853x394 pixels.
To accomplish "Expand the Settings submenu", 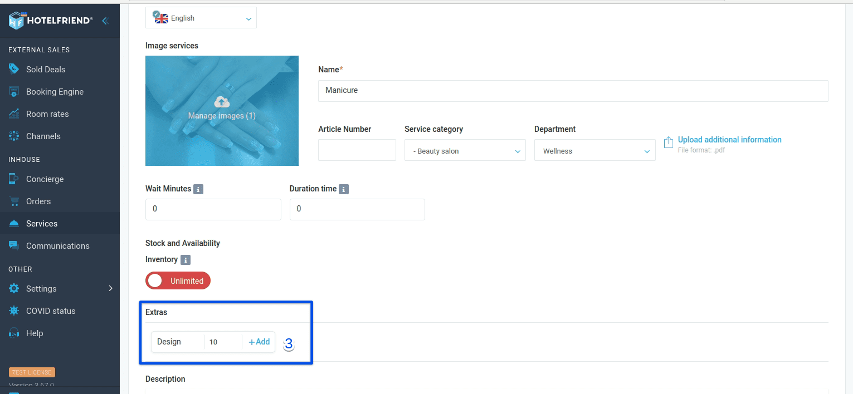I will point(60,289).
